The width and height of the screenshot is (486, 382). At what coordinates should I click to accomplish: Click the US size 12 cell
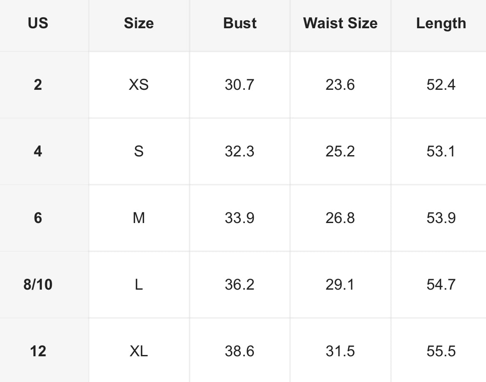tap(38, 351)
